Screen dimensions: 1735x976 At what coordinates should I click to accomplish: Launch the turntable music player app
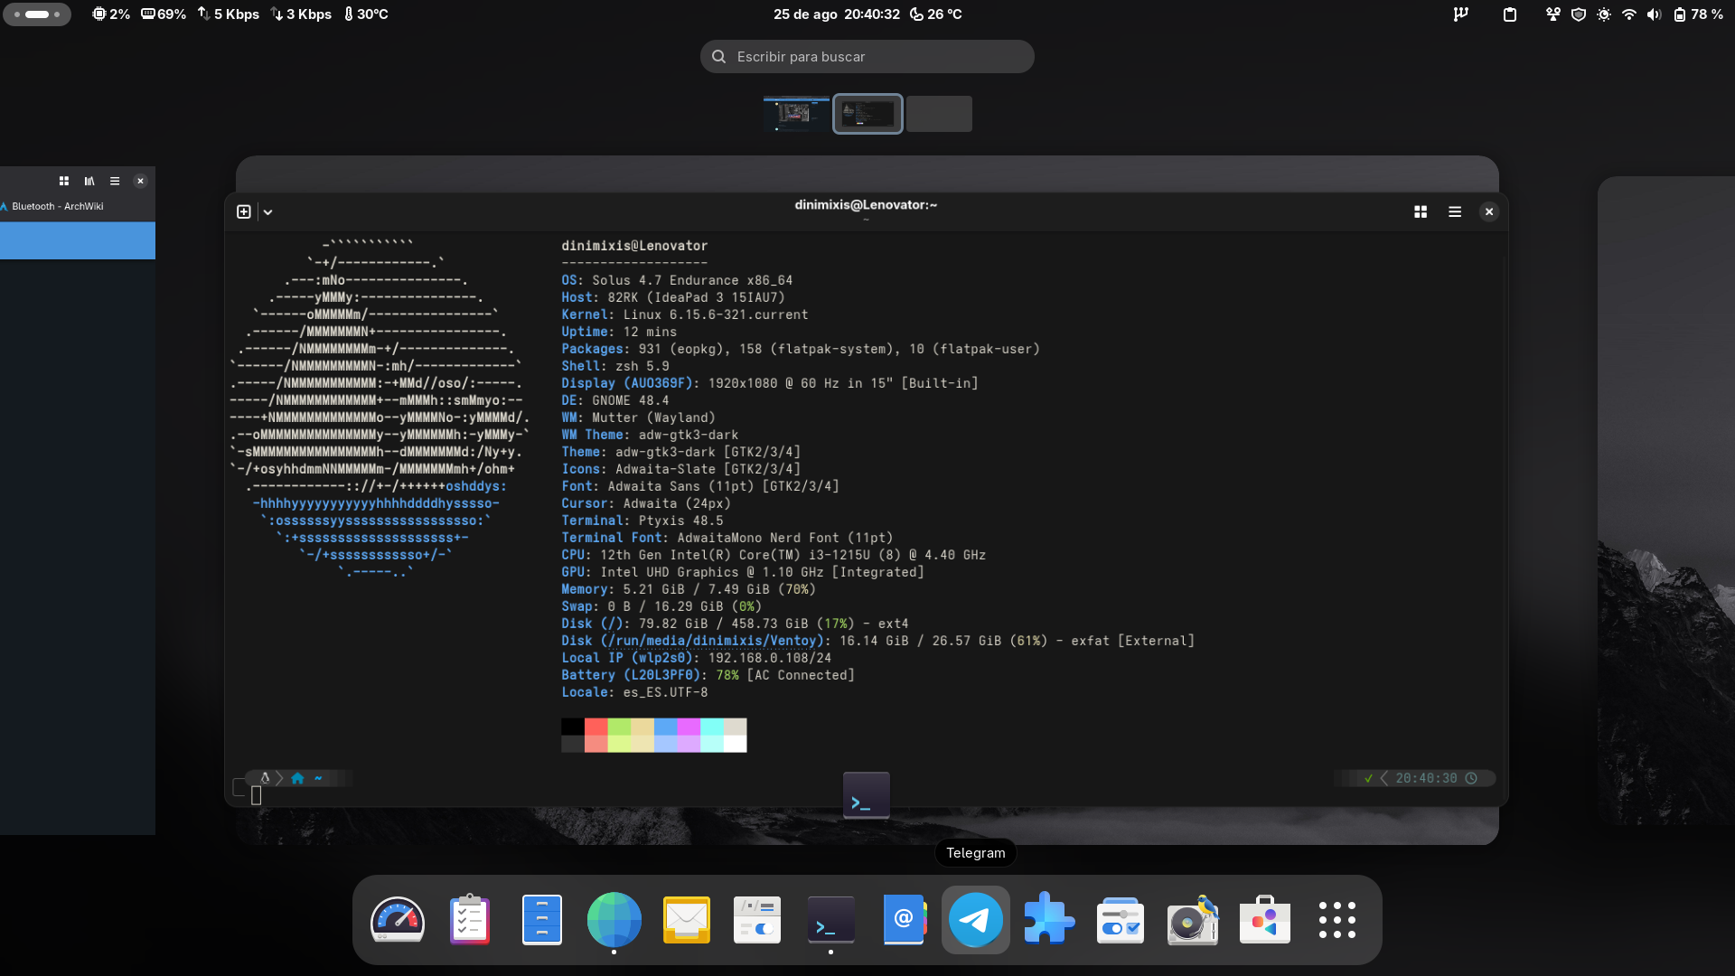pyautogui.click(x=1193, y=920)
